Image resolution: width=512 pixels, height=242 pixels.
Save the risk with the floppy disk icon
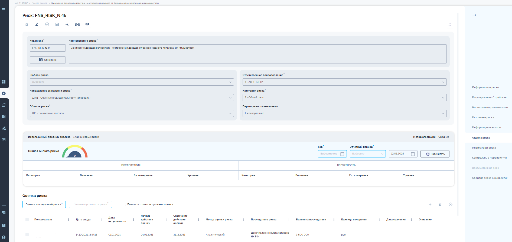click(x=57, y=24)
